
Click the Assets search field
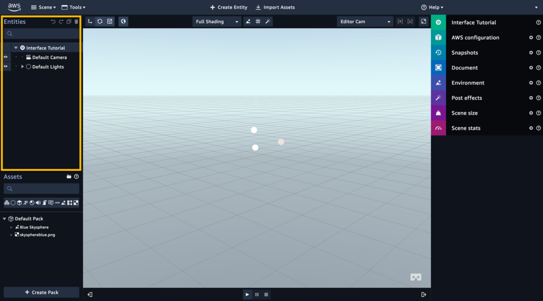tap(41, 189)
